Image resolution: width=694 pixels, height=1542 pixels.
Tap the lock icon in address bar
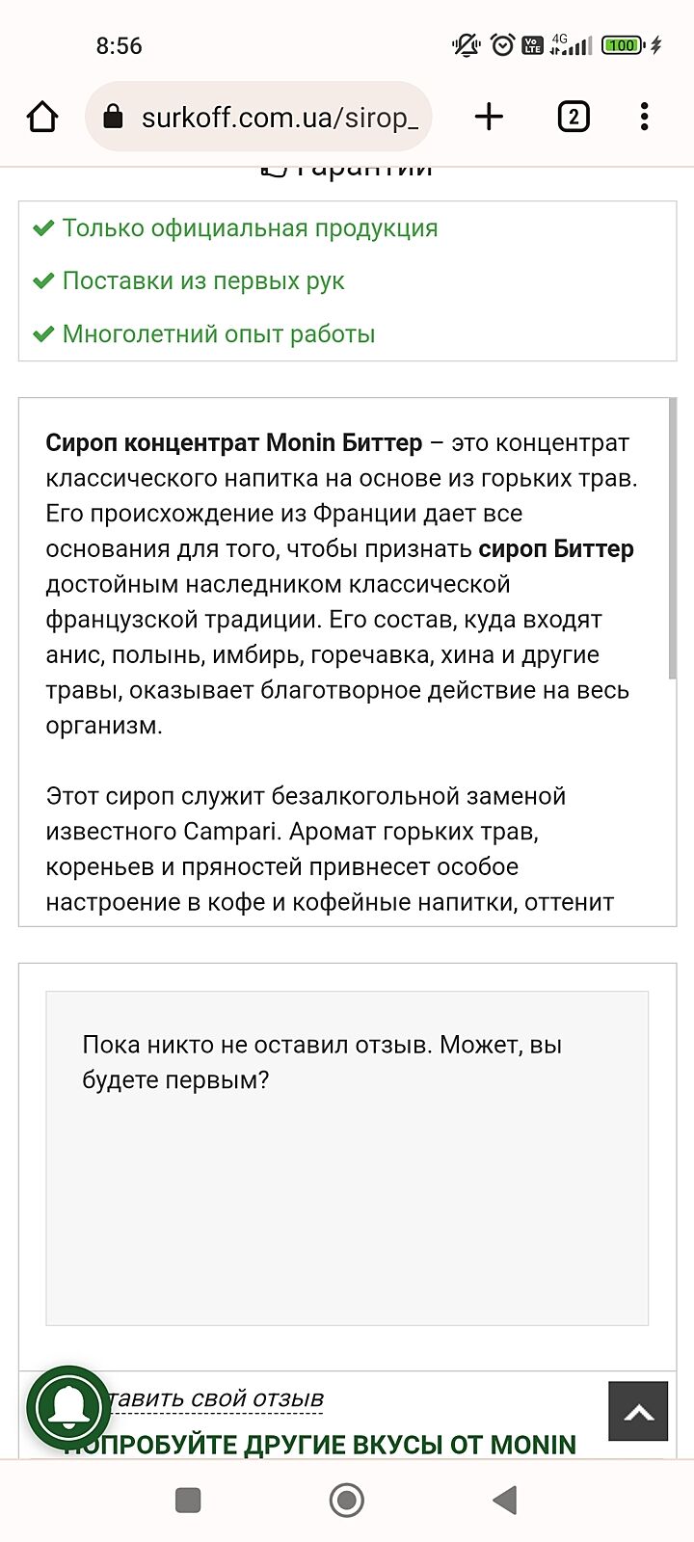113,118
